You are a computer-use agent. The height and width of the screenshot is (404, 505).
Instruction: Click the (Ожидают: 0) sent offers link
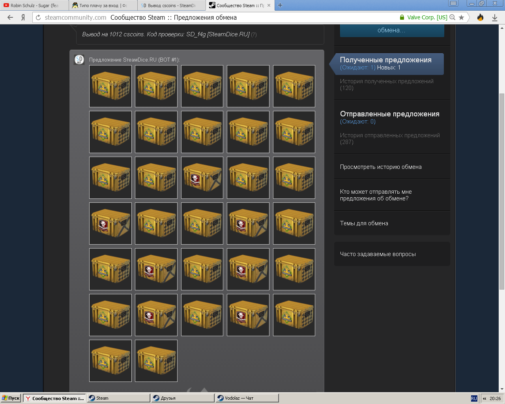(358, 122)
